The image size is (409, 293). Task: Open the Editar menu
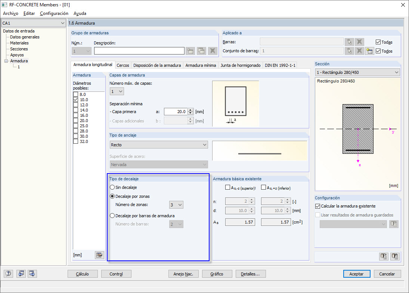(29, 13)
